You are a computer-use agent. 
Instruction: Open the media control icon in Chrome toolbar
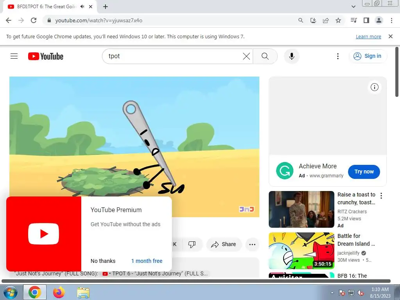pos(354,20)
